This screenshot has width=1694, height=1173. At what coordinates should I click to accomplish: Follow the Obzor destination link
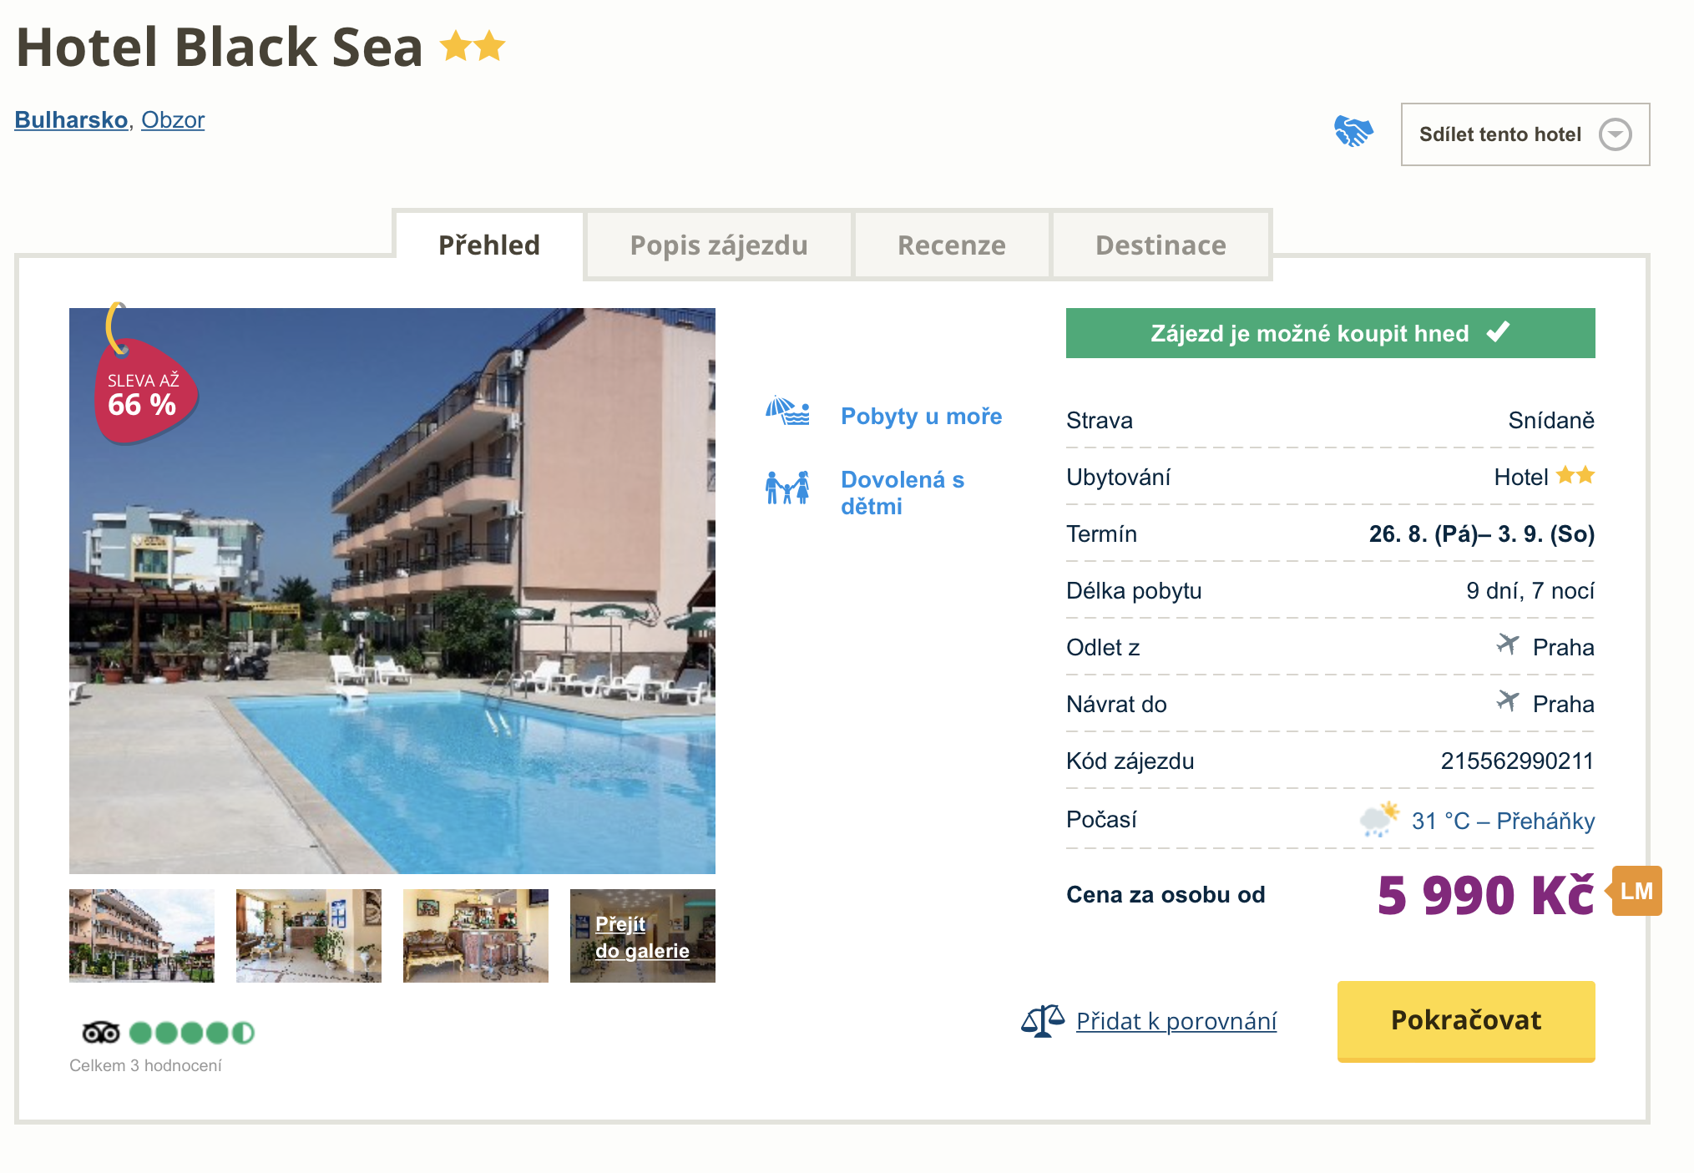pos(173,120)
